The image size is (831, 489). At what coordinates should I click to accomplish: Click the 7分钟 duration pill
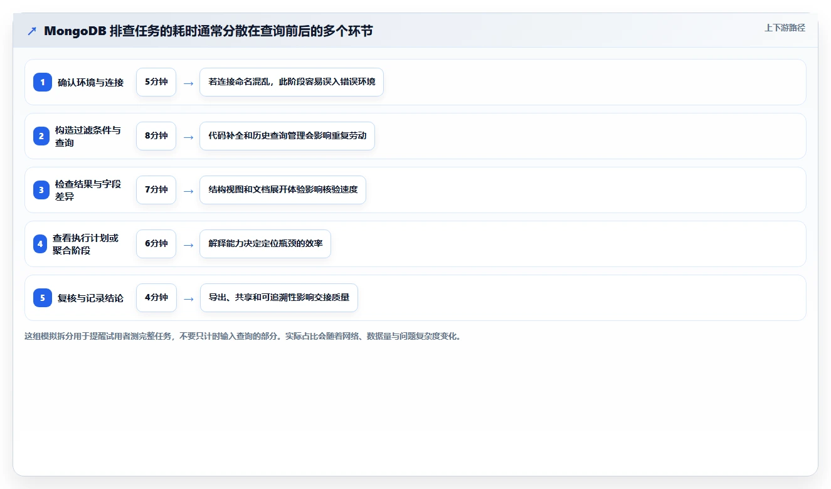coord(156,190)
